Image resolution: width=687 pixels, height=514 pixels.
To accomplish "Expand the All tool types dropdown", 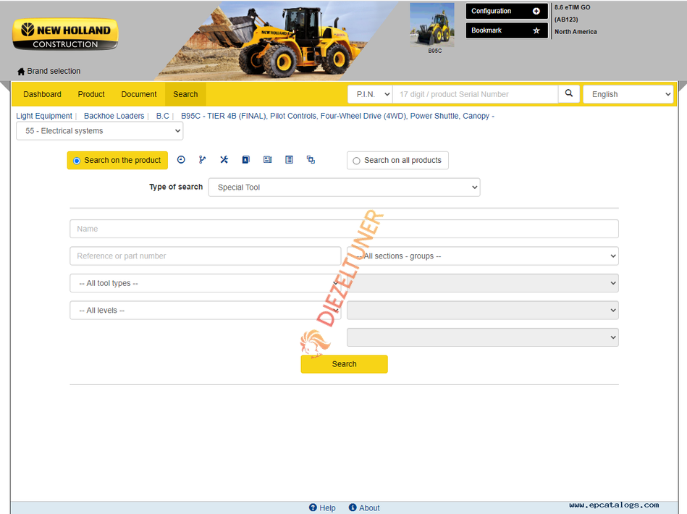I will 206,283.
